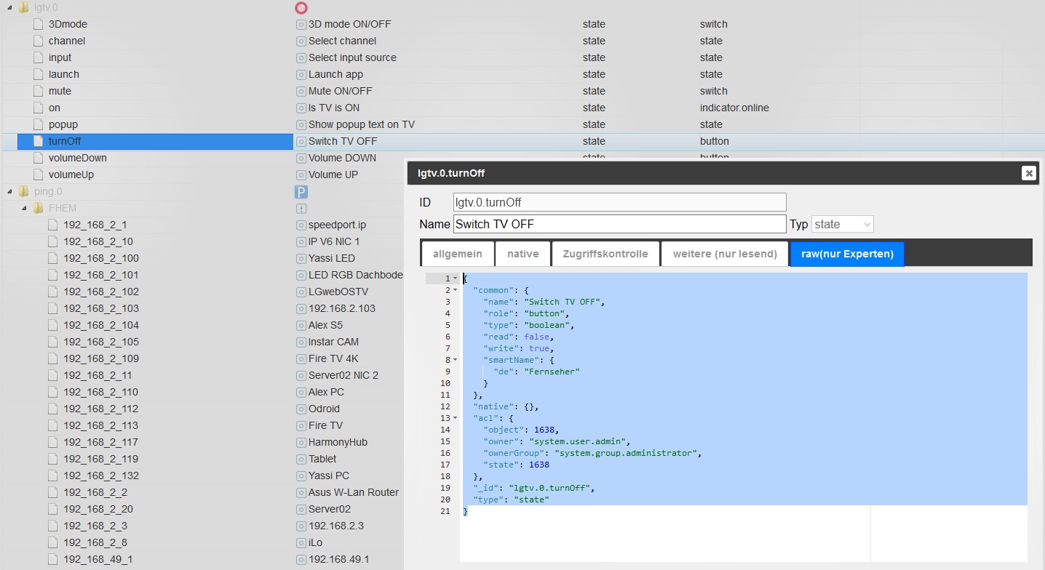The image size is (1045, 570).
Task: Click the folder icon of lgtv.0
Action: click(23, 8)
